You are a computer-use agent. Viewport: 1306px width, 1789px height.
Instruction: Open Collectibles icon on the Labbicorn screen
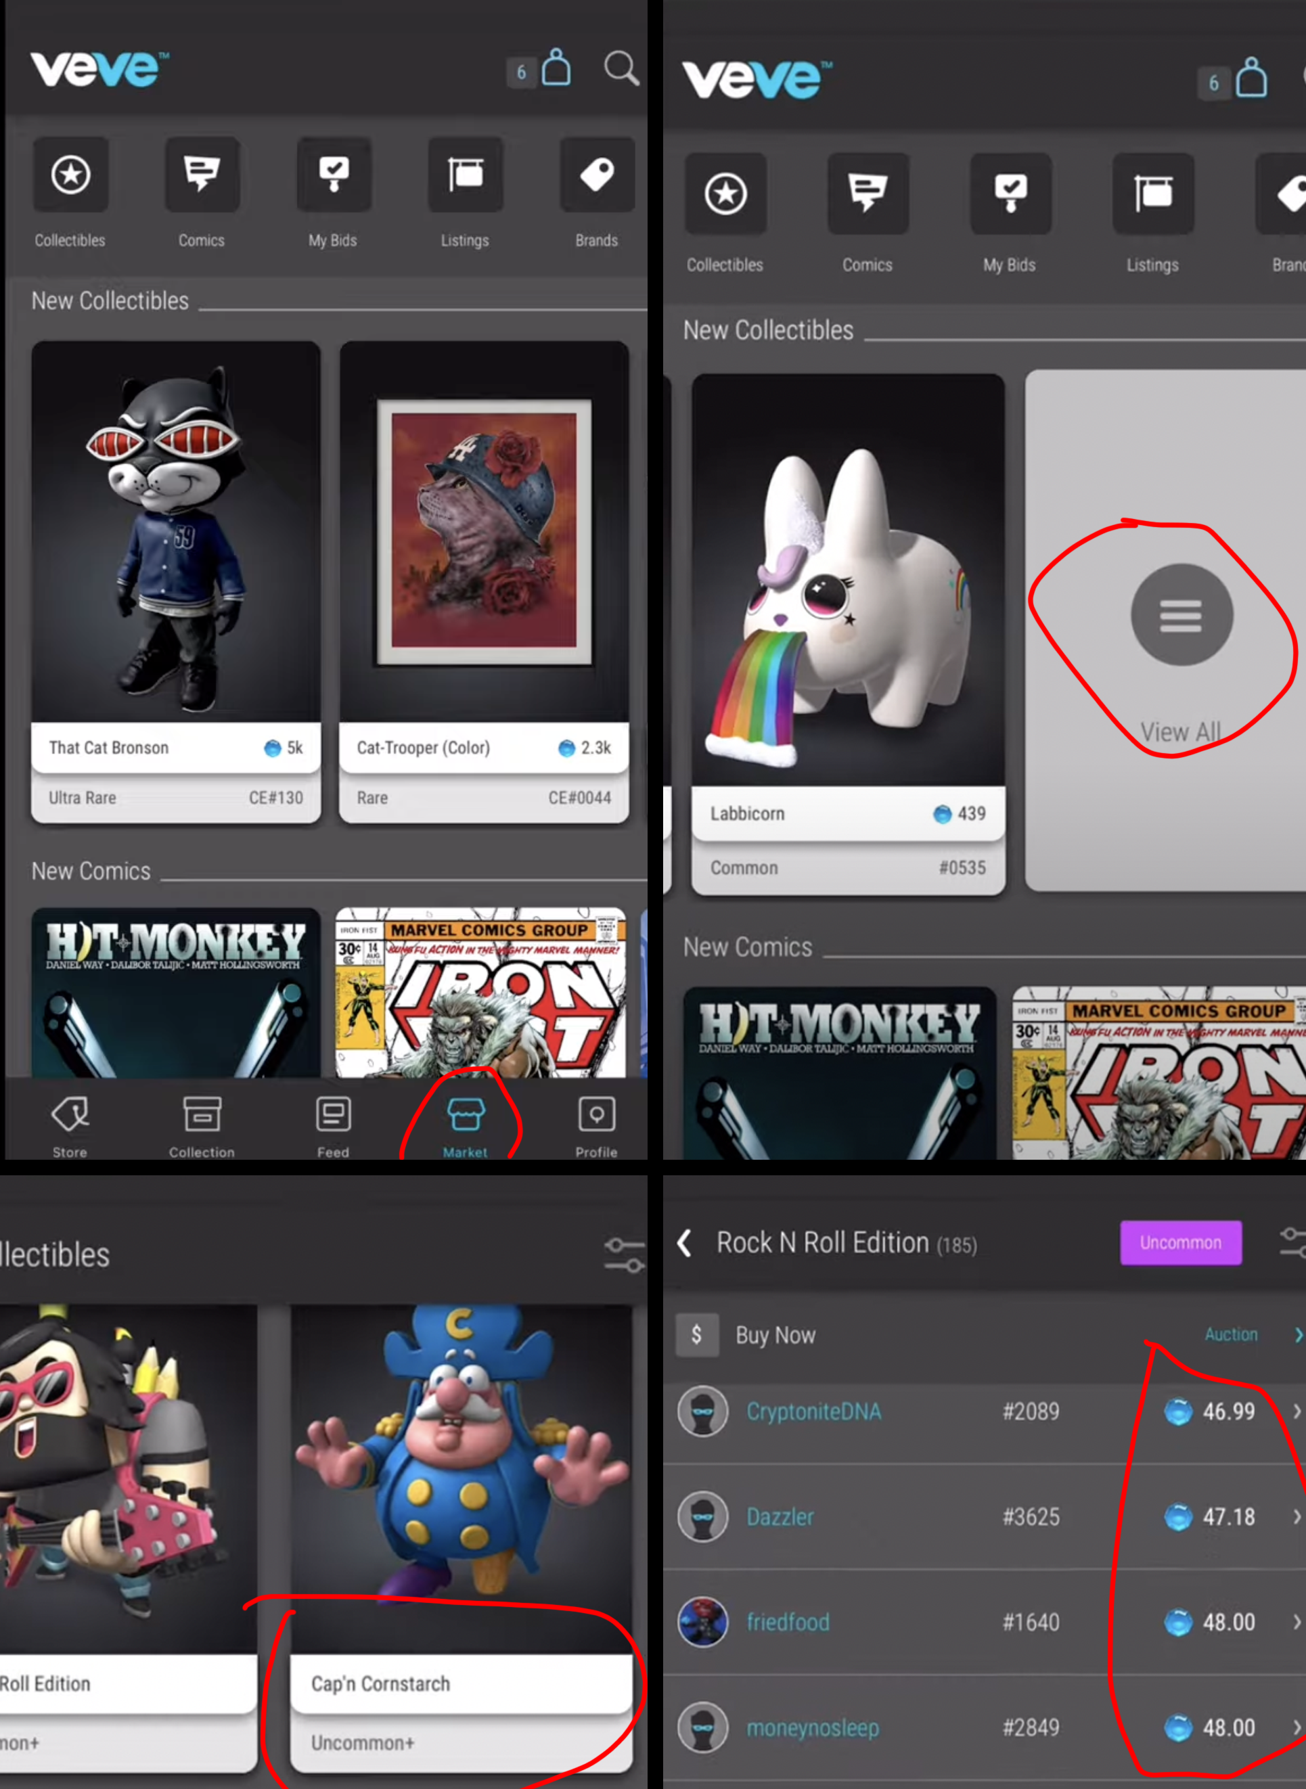tap(725, 194)
